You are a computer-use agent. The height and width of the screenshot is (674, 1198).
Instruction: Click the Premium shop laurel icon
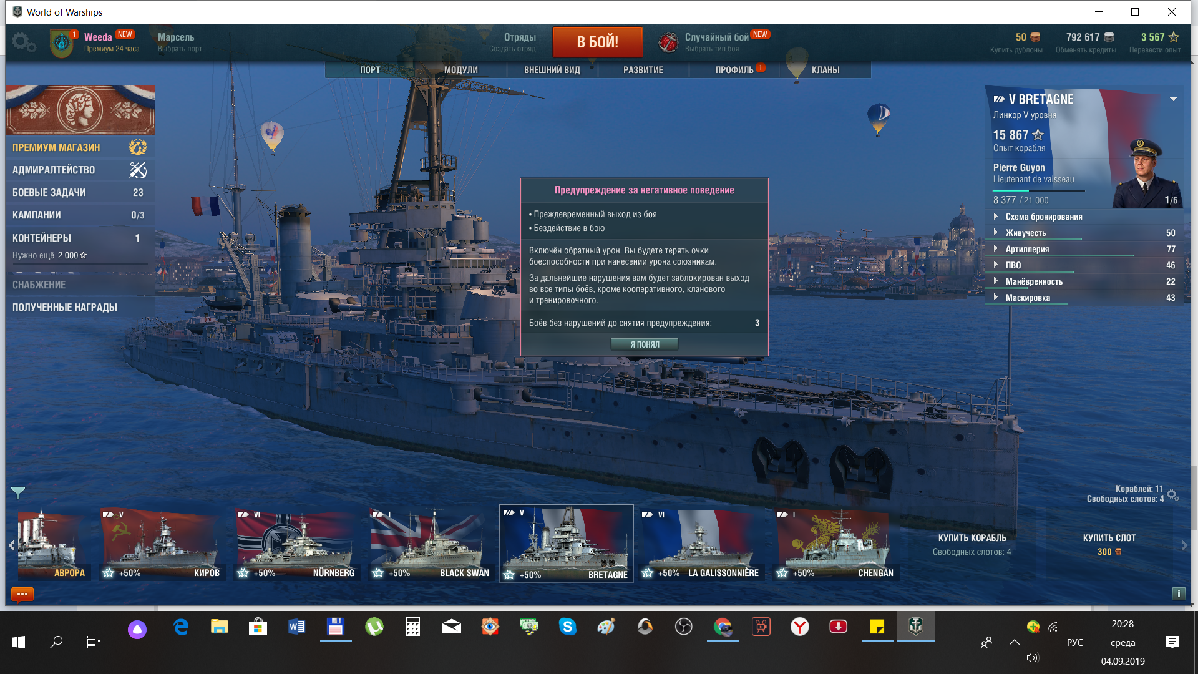[137, 147]
